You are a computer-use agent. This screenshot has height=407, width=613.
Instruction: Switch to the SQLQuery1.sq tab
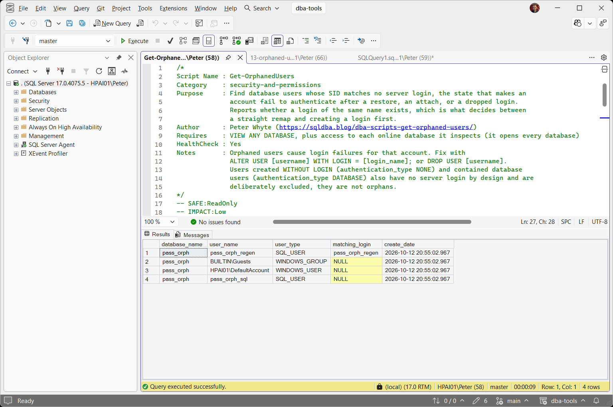pos(395,57)
